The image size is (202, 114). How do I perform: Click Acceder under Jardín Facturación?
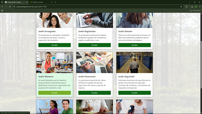[x=94, y=93]
